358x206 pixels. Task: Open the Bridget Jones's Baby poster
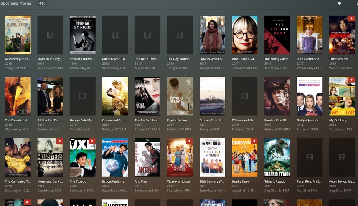coord(310,96)
